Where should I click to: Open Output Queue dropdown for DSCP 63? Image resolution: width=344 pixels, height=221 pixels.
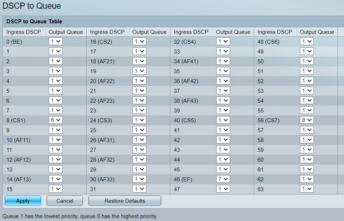click(x=307, y=189)
